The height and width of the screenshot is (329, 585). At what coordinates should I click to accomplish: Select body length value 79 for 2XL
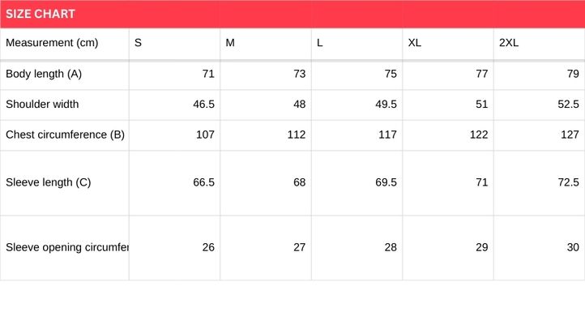pos(573,74)
